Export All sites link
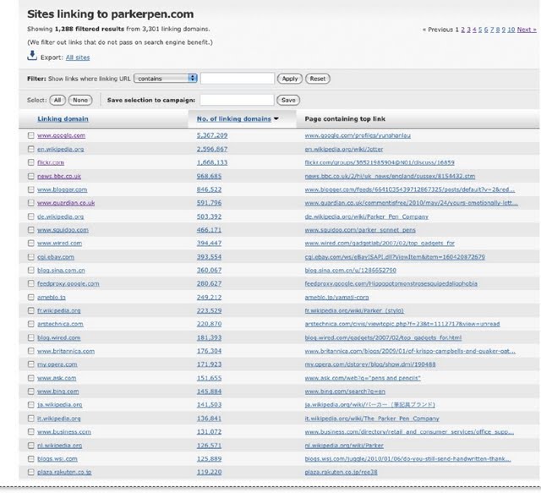Screen dimensions: 541x493 pyautogui.click(x=78, y=58)
